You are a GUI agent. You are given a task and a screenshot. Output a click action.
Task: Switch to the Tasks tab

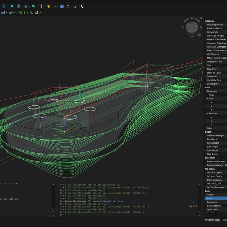(x=224, y=220)
